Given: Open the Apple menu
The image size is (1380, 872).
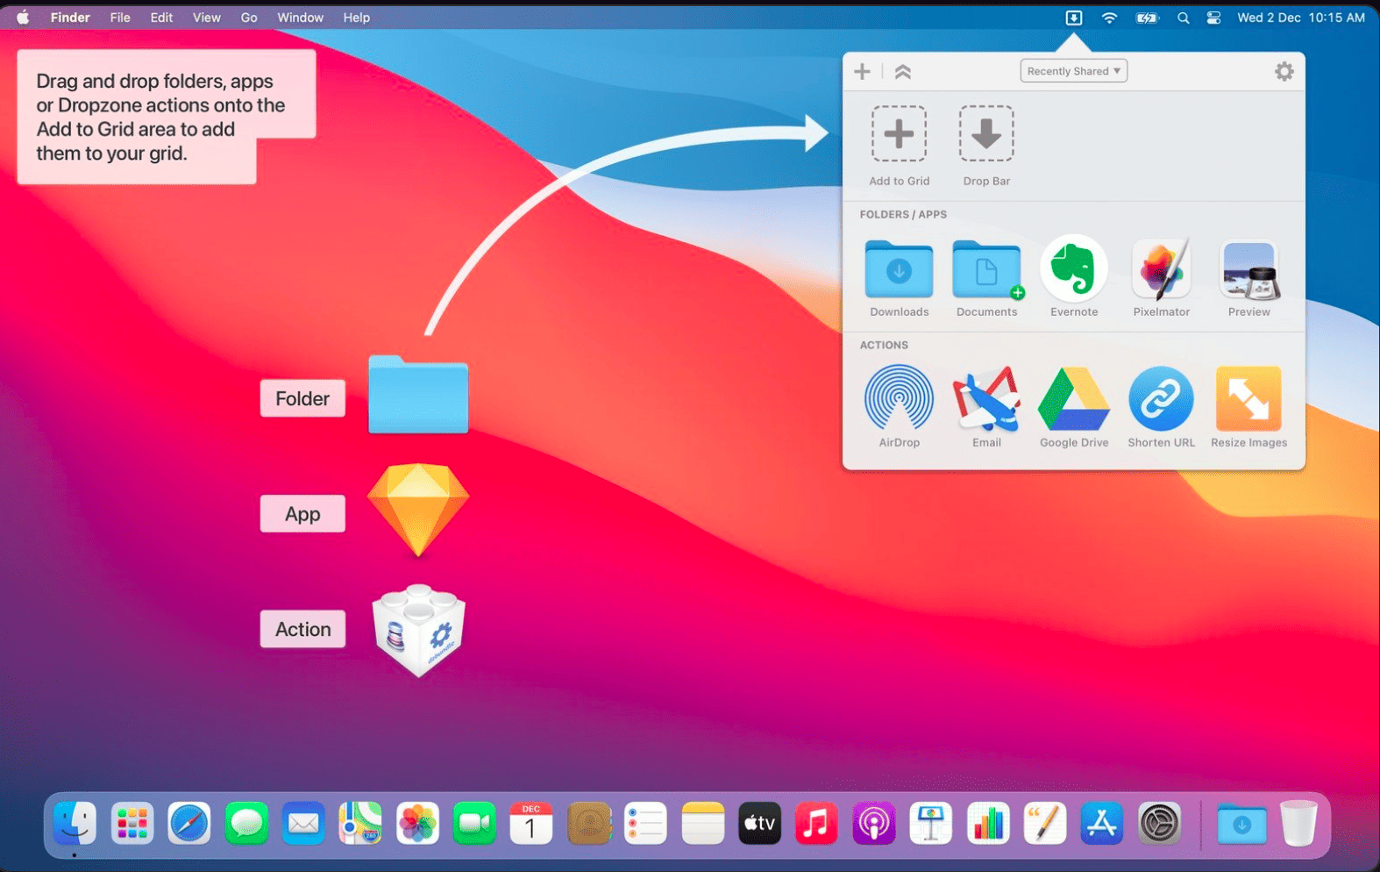Looking at the screenshot, I should 23,18.
